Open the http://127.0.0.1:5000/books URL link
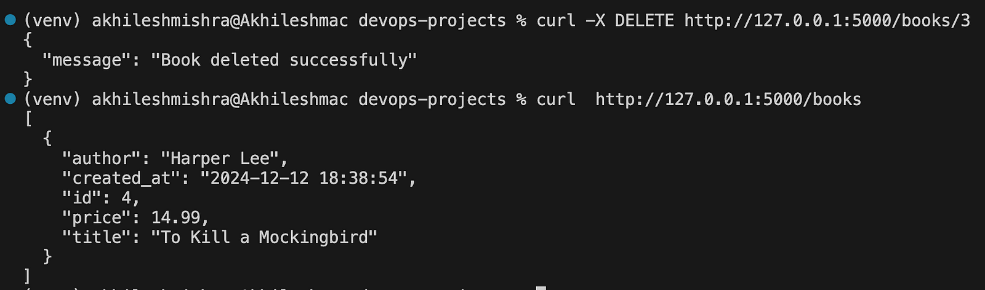This screenshot has width=985, height=290. (x=728, y=99)
